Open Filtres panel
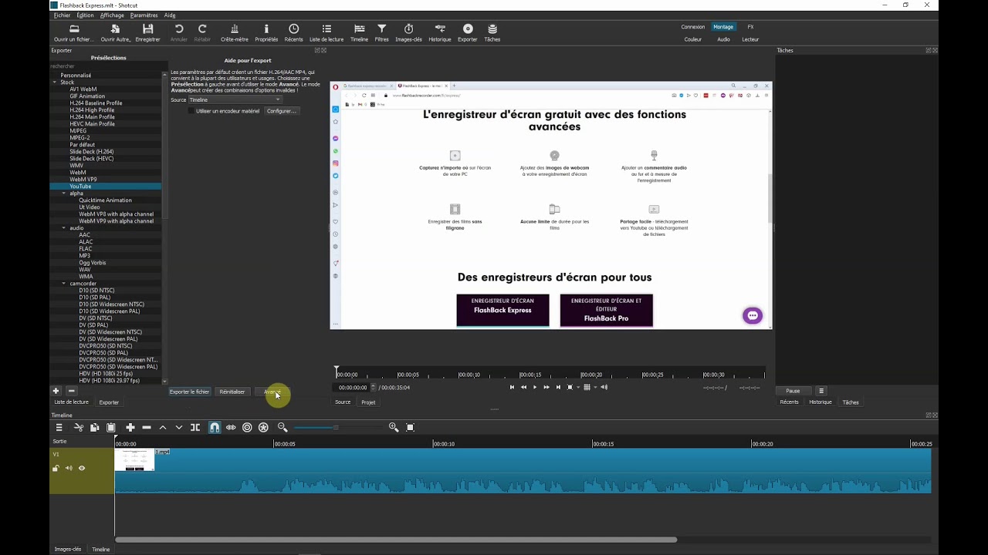The height and width of the screenshot is (555, 988). click(382, 33)
